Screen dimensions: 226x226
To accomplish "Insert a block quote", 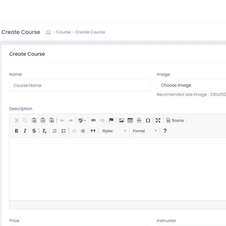I will pos(93,131).
